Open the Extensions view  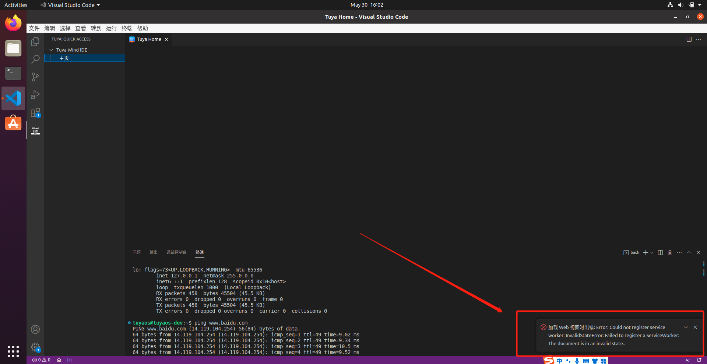tap(35, 112)
